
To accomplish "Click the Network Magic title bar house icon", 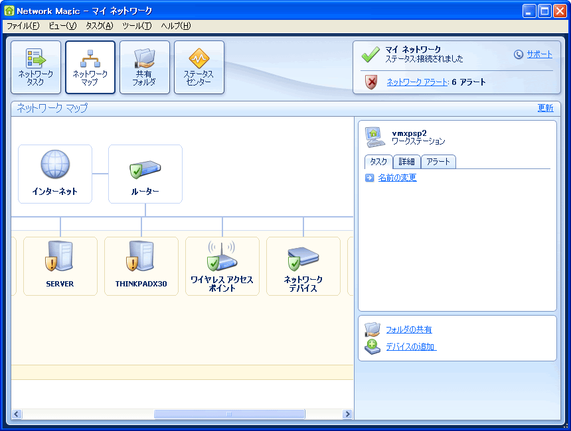I will pyautogui.click(x=9, y=11).
